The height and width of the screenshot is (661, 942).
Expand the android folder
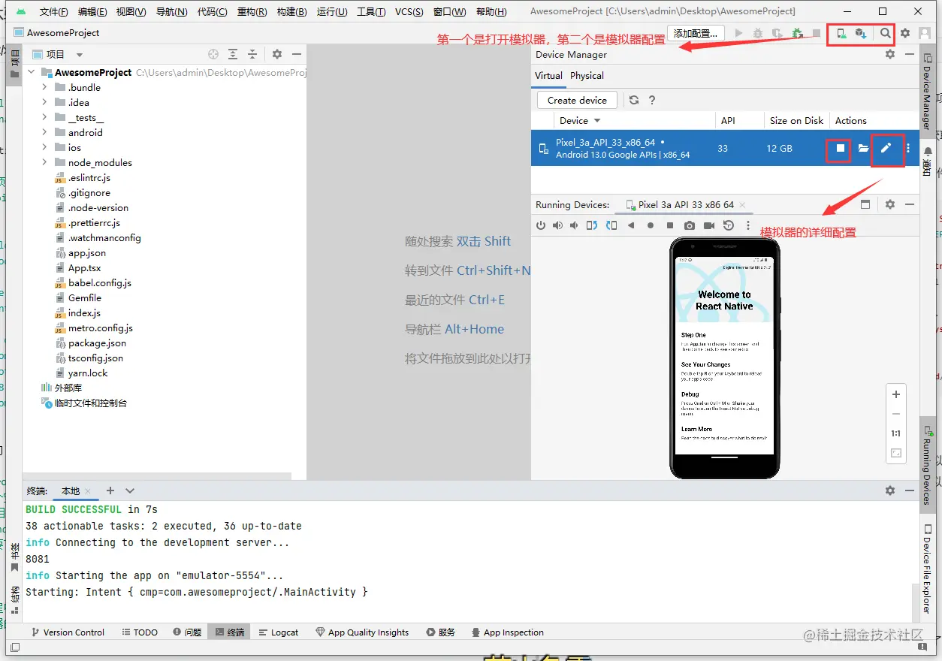[44, 132]
